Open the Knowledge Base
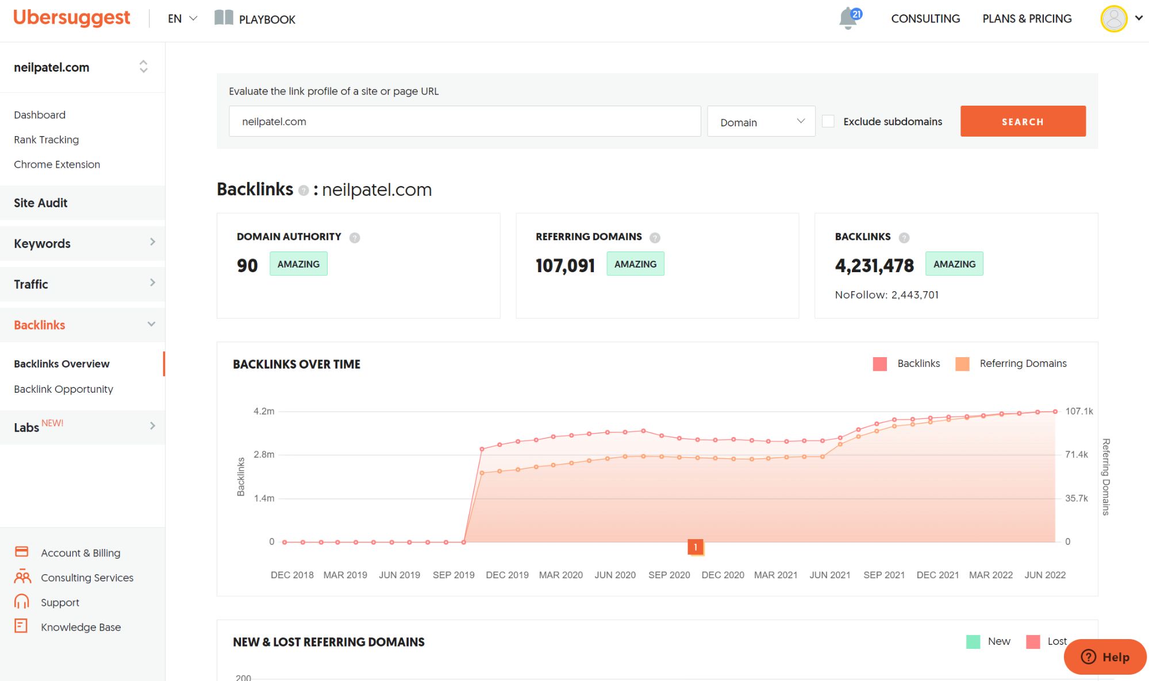 [80, 626]
